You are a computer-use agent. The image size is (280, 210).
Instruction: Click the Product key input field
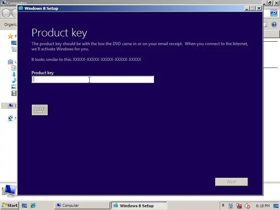tap(93, 79)
